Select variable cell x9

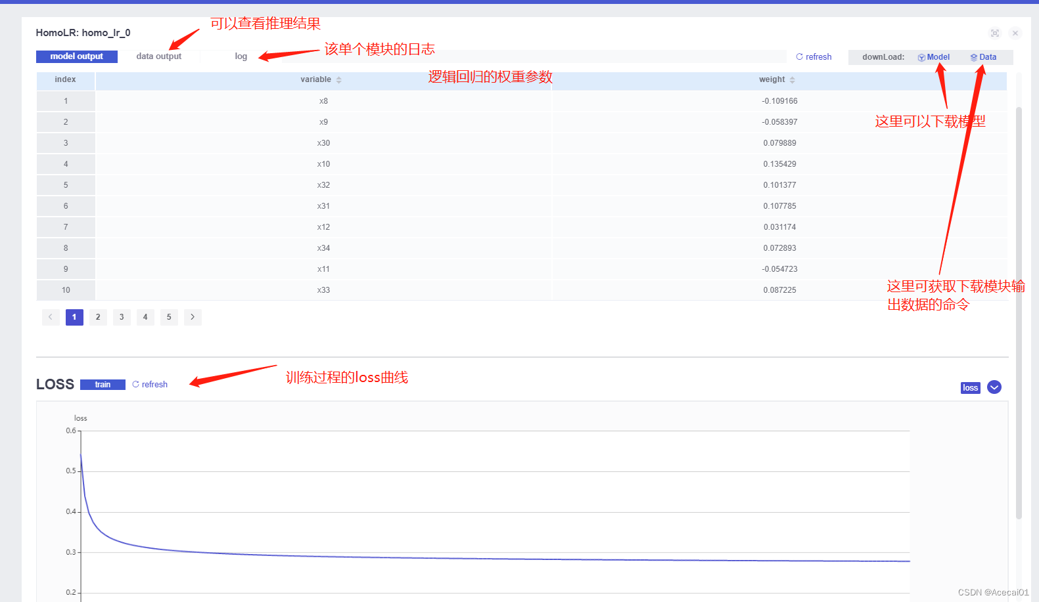click(x=323, y=122)
